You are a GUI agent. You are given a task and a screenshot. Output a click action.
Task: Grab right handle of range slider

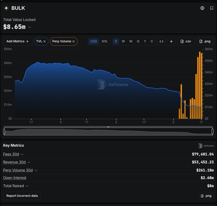point(213,131)
